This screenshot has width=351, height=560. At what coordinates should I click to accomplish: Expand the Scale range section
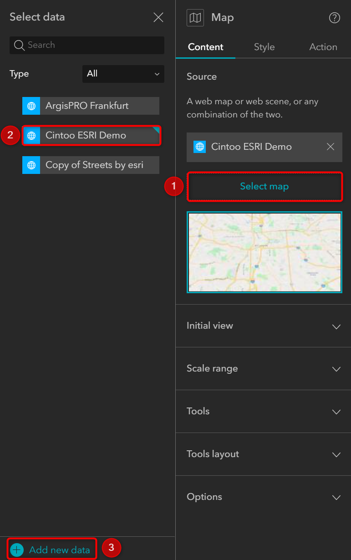point(264,369)
